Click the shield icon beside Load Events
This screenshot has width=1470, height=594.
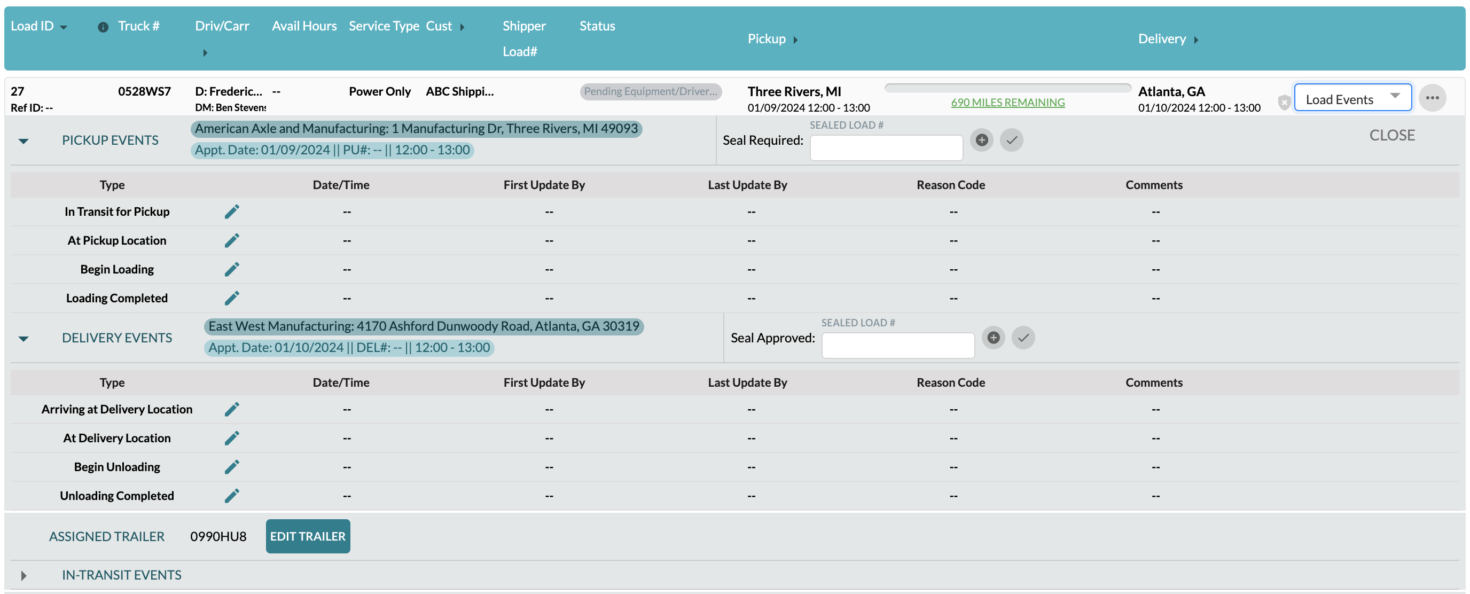[x=1284, y=102]
